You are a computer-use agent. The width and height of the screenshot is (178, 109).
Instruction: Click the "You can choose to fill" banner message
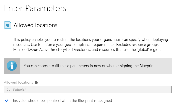(90, 66)
